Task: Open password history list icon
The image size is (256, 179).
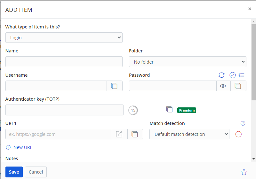Action: [x=242, y=75]
